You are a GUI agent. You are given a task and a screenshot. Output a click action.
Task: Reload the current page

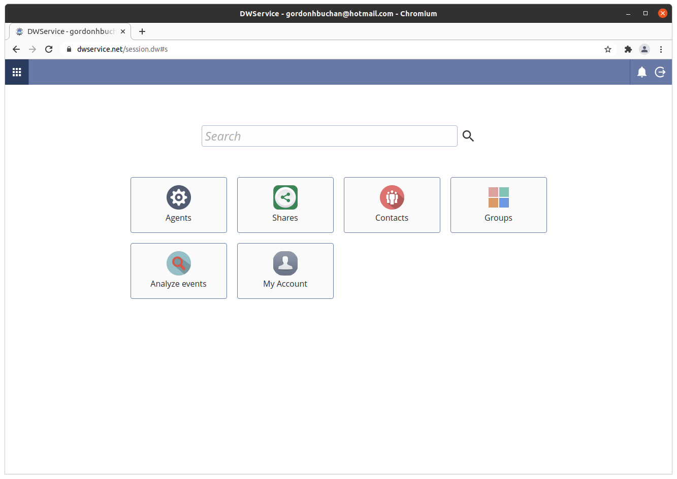point(49,49)
